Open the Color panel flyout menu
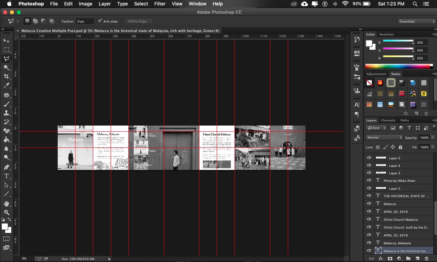The image size is (437, 262). pyautogui.click(x=434, y=34)
